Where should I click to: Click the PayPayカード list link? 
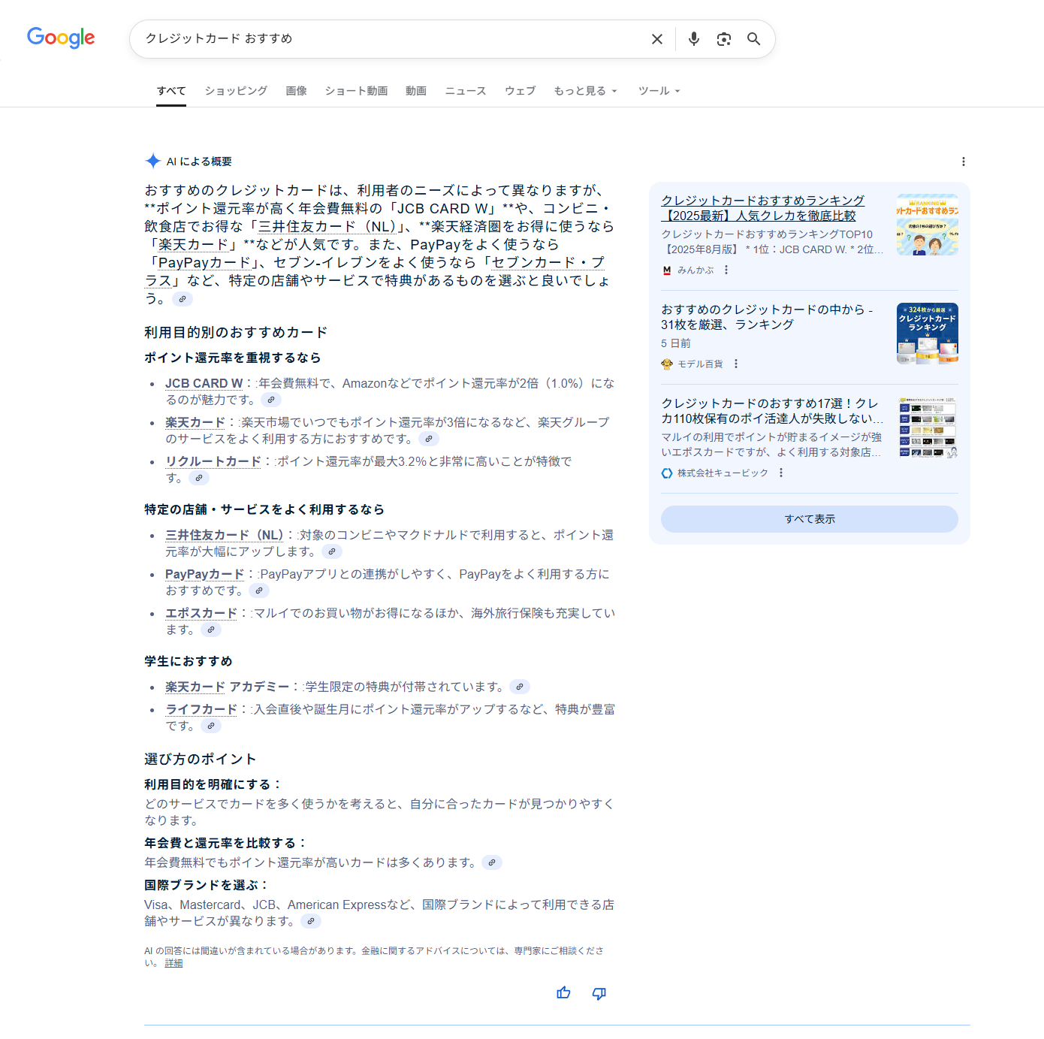point(205,574)
